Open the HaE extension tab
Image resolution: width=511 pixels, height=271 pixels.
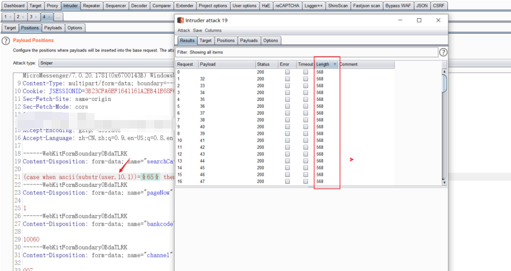pyautogui.click(x=266, y=5)
